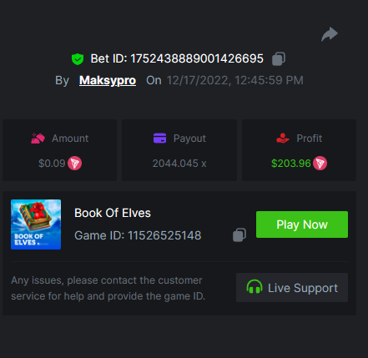Click the 2044.045 x payout value

tap(179, 164)
